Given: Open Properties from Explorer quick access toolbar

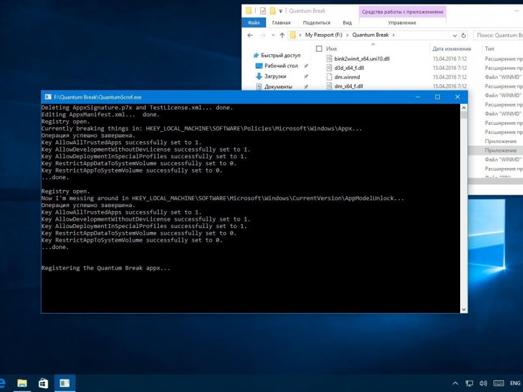Looking at the screenshot, I should point(263,11).
